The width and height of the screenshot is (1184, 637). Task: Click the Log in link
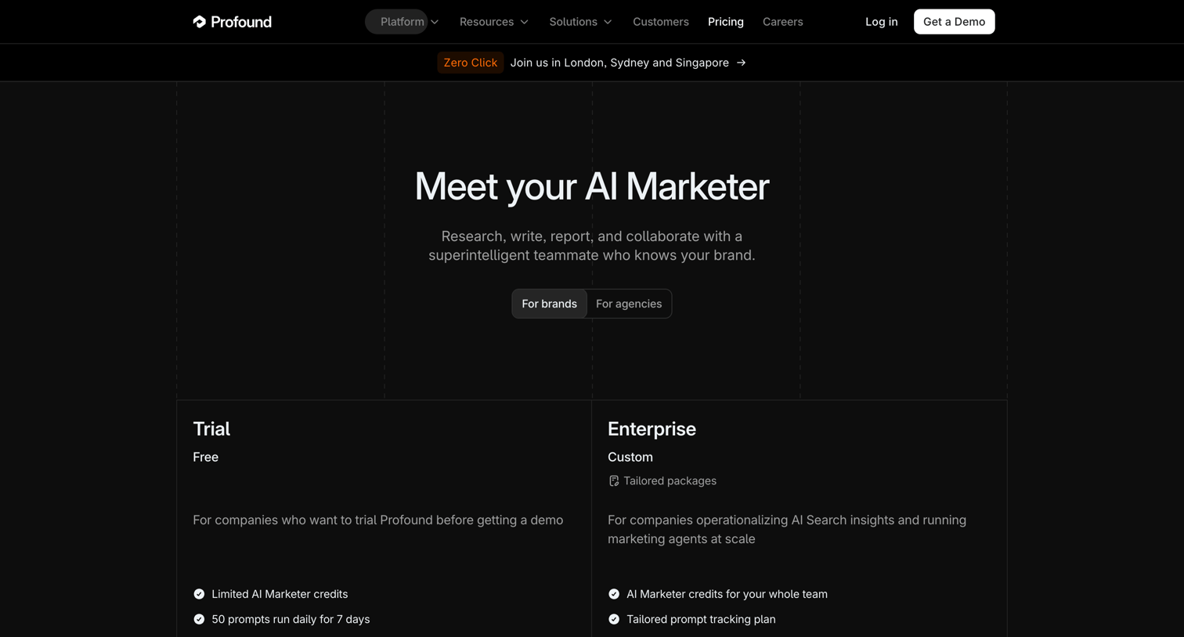[x=882, y=22]
